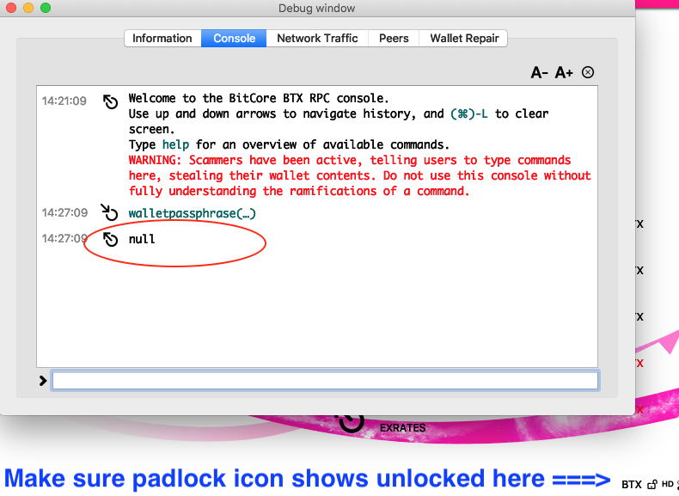
Task: Click the 'null' result text
Action: [142, 239]
